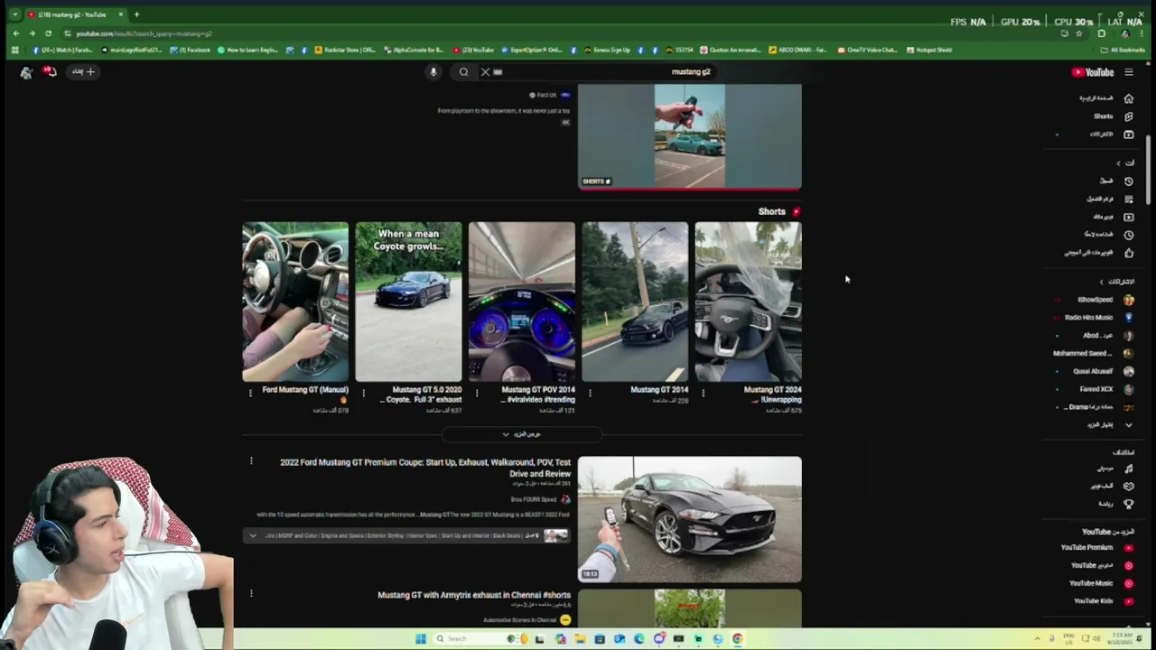Open All Bookmarks folder
The width and height of the screenshot is (1156, 650).
(1123, 51)
